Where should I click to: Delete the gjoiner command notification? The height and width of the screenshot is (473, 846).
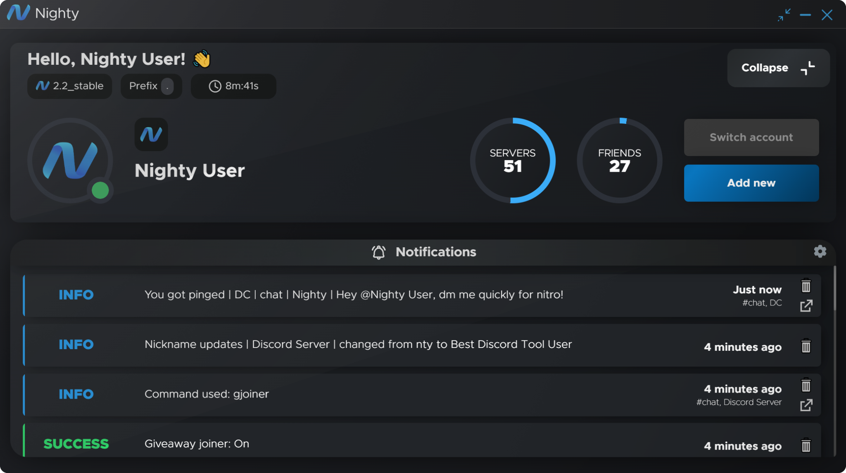(806, 385)
